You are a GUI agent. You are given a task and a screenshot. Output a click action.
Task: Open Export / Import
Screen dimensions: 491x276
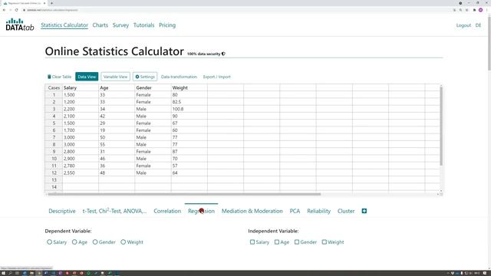click(216, 77)
